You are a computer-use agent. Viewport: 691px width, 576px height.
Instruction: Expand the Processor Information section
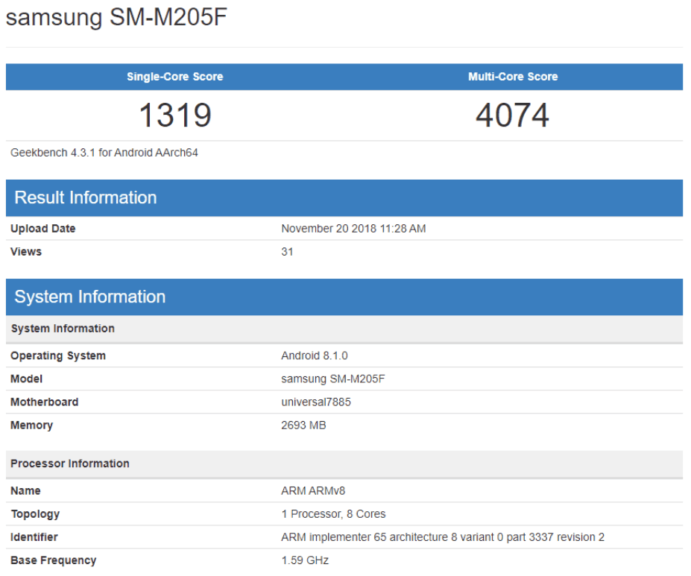[x=63, y=463]
